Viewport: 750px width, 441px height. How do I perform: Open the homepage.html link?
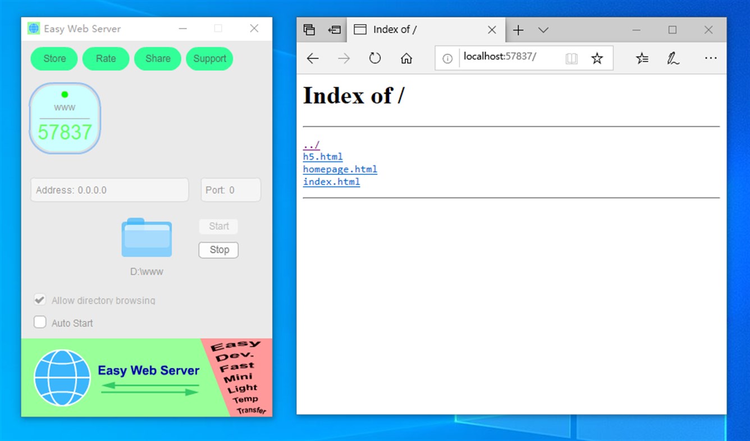340,169
